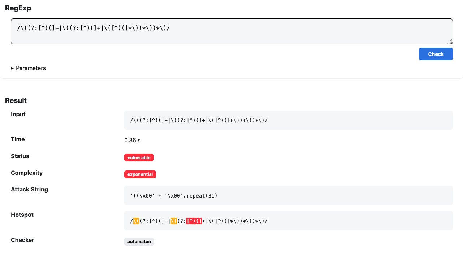Click the Time value showing 0.36 s
This screenshot has width=463, height=255.
click(x=133, y=140)
